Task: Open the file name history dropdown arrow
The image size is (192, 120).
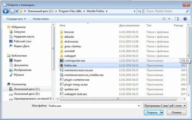Action: (139, 106)
